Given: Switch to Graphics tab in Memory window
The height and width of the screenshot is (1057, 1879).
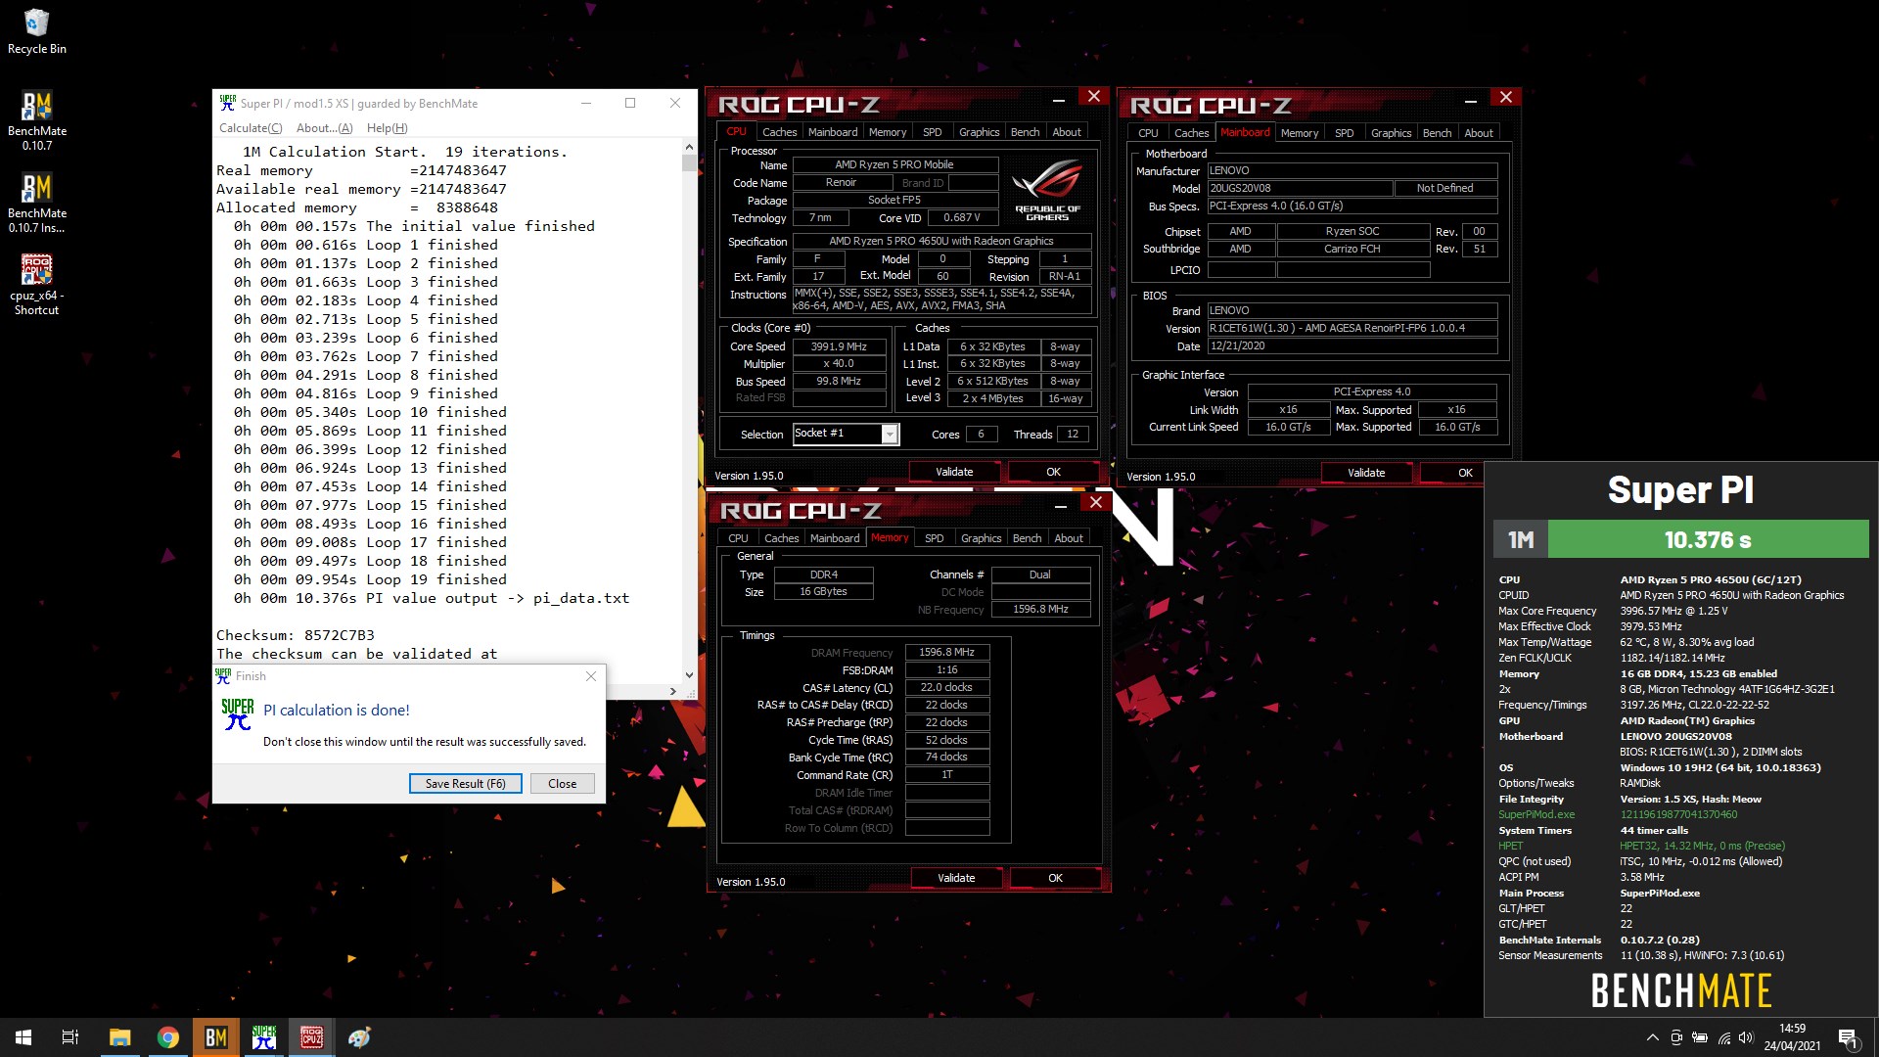Looking at the screenshot, I should coord(981,538).
